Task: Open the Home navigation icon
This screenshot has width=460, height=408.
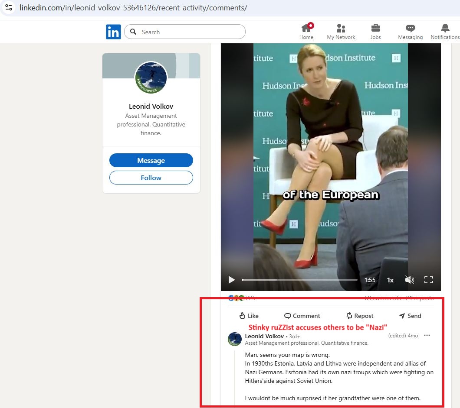Action: pyautogui.click(x=306, y=29)
